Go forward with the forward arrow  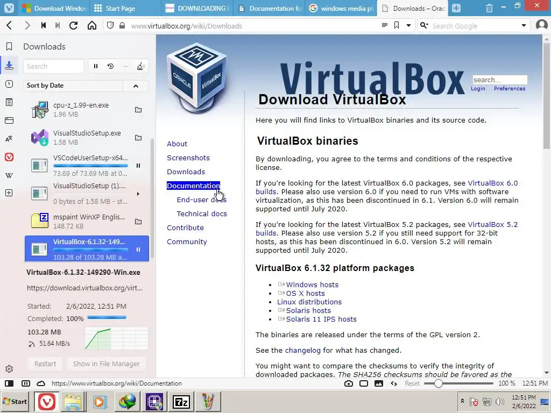27,25
